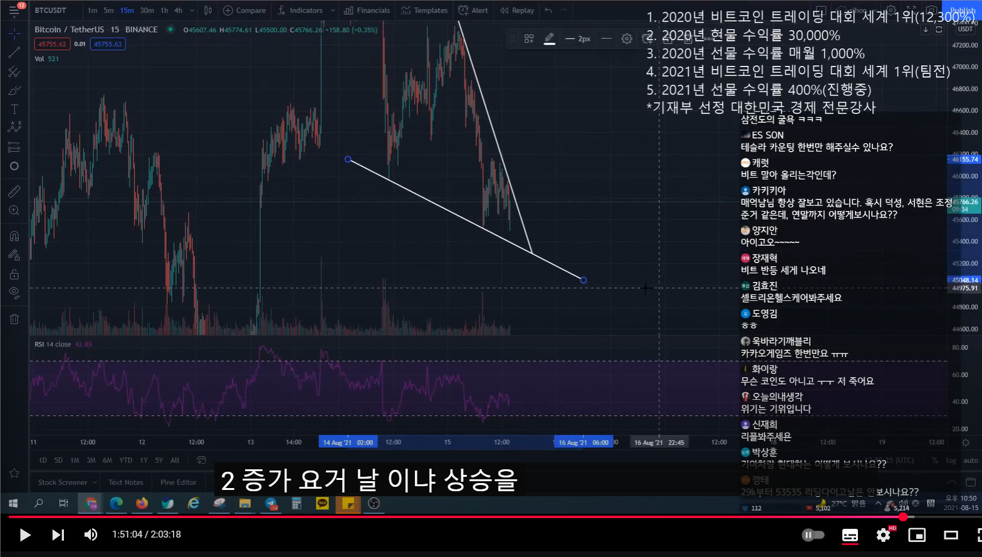Toggle hide all drawings eye icon
Screen dimensions: 982x557
(x=14, y=293)
